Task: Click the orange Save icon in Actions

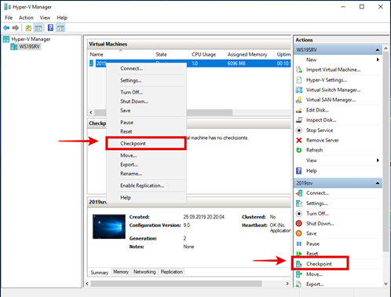Action: 299,233
